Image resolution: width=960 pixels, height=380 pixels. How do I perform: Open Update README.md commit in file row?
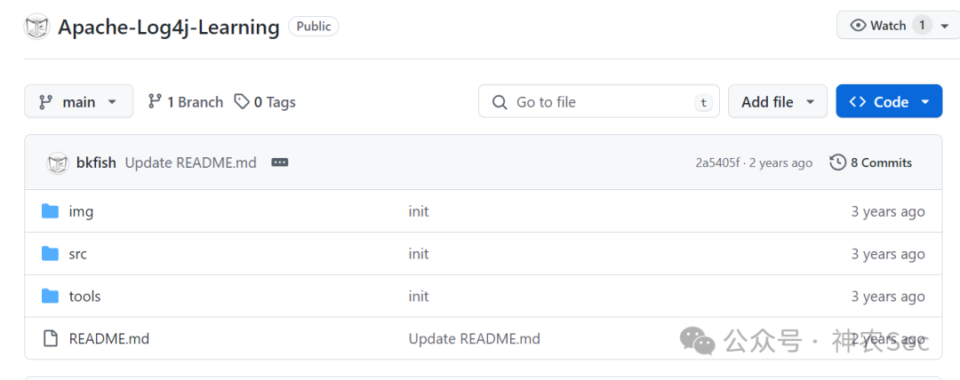[475, 338]
